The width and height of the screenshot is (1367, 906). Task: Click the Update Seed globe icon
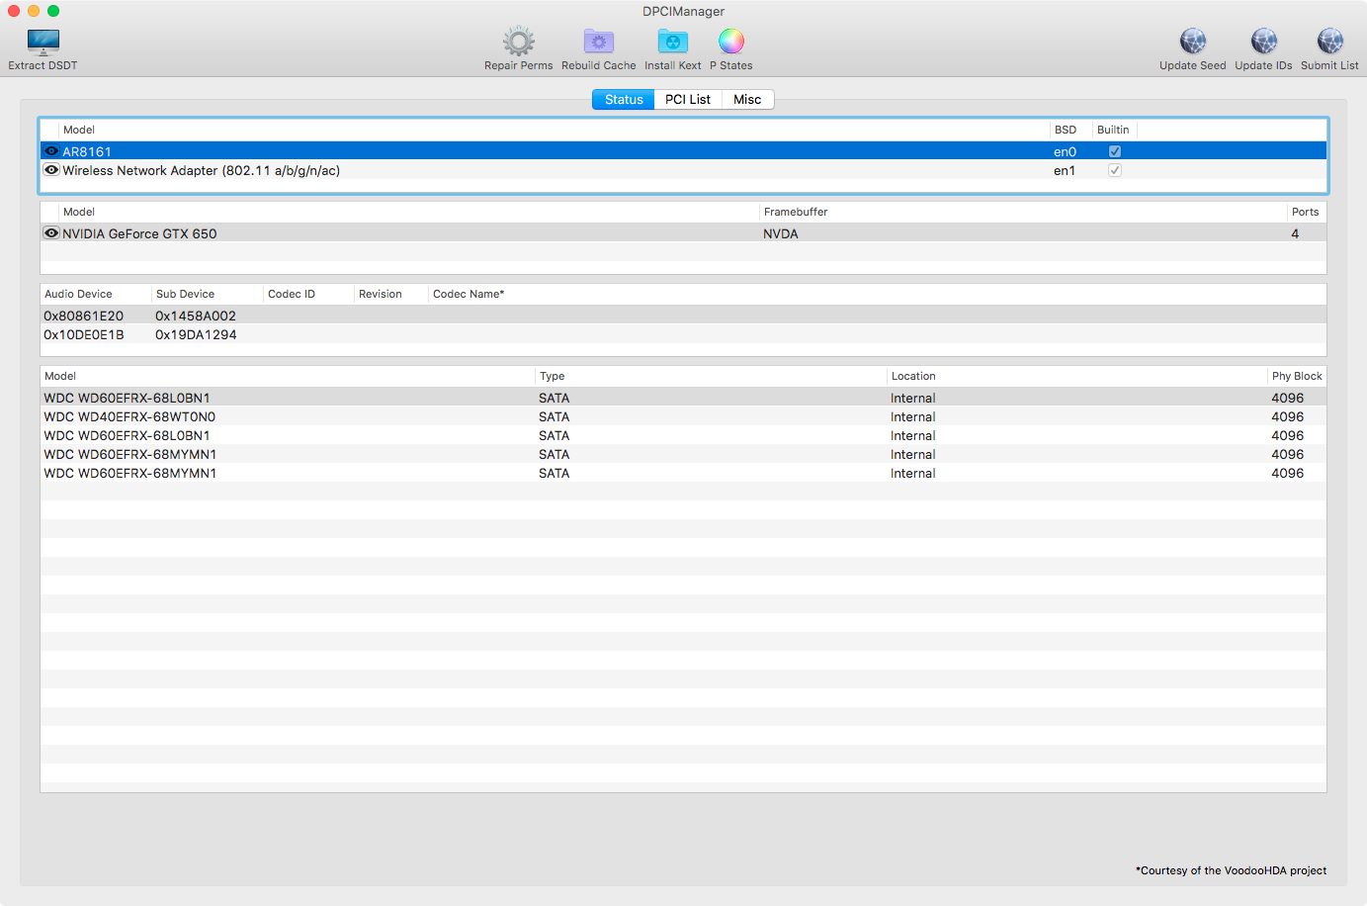pyautogui.click(x=1192, y=42)
